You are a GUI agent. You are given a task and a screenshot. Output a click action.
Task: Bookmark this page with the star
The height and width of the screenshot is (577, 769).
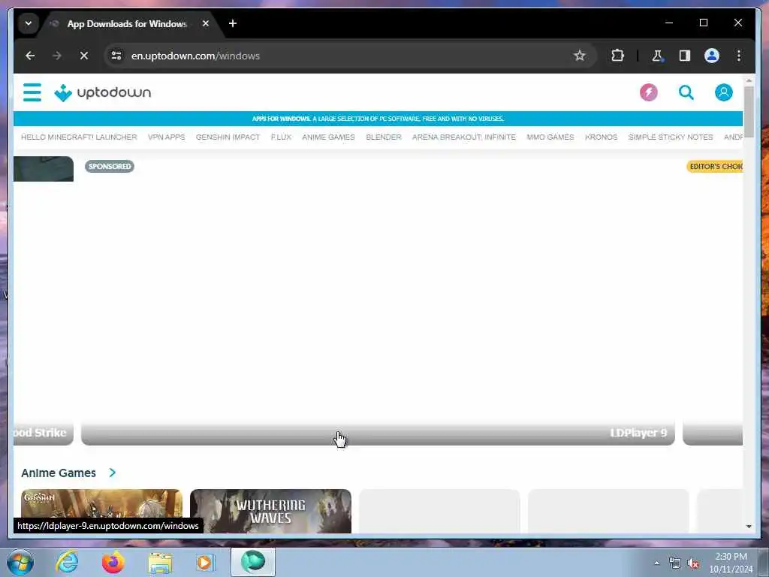[579, 56]
